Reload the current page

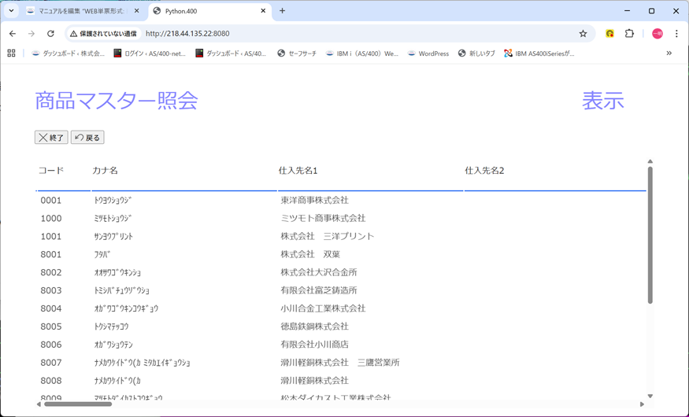(50, 34)
